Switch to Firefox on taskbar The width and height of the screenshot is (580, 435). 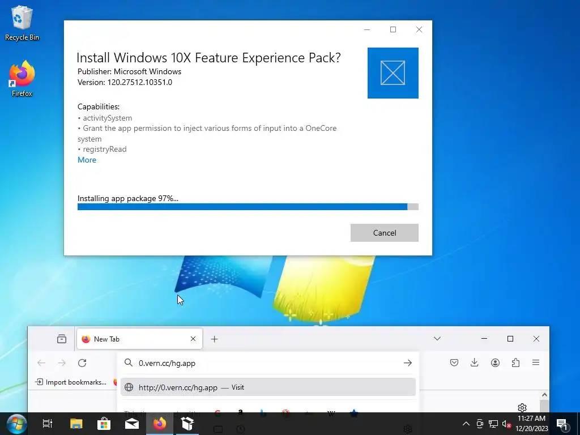160,424
